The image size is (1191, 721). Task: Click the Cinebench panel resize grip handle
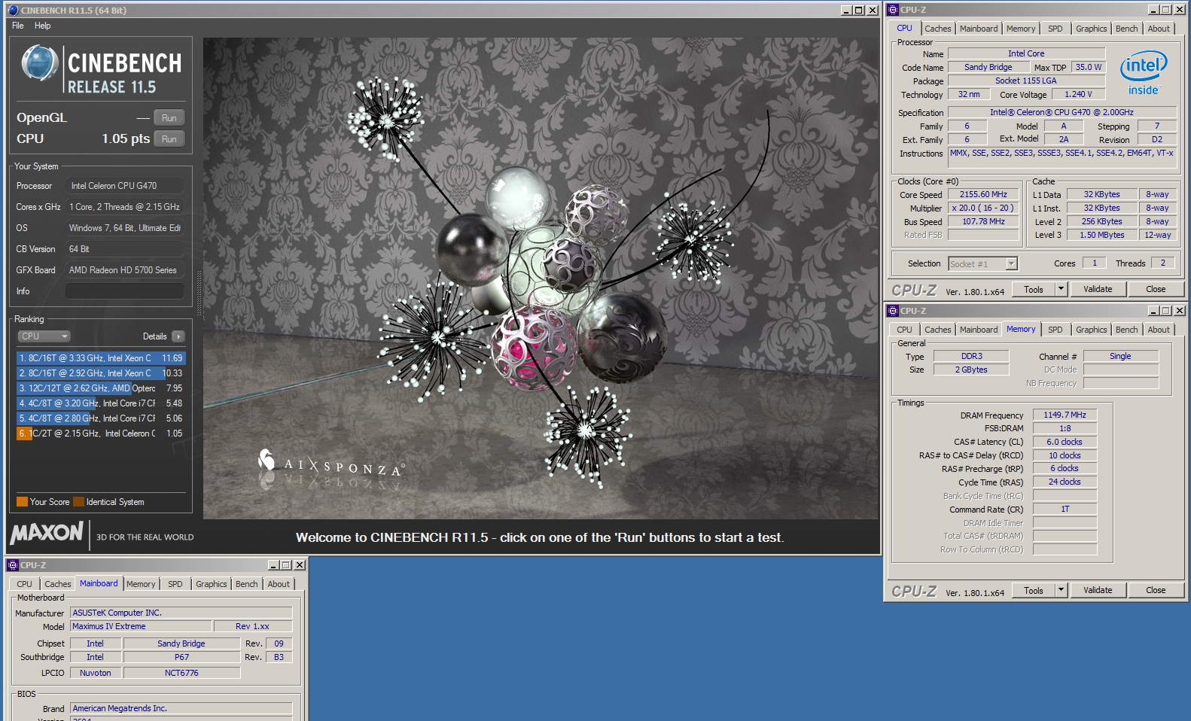(199, 292)
